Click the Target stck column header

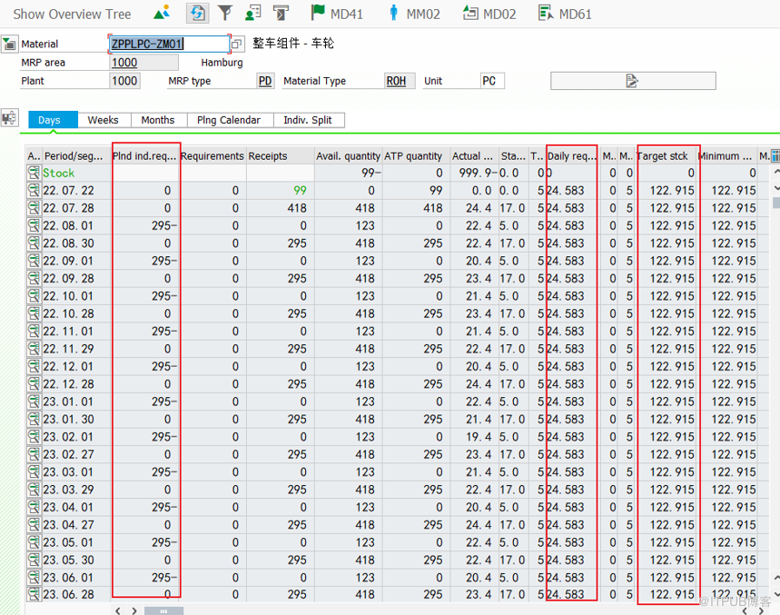[663, 156]
